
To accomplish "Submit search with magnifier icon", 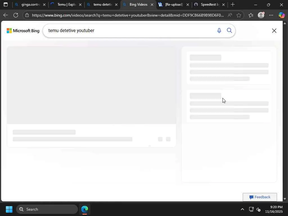I will point(229,30).
